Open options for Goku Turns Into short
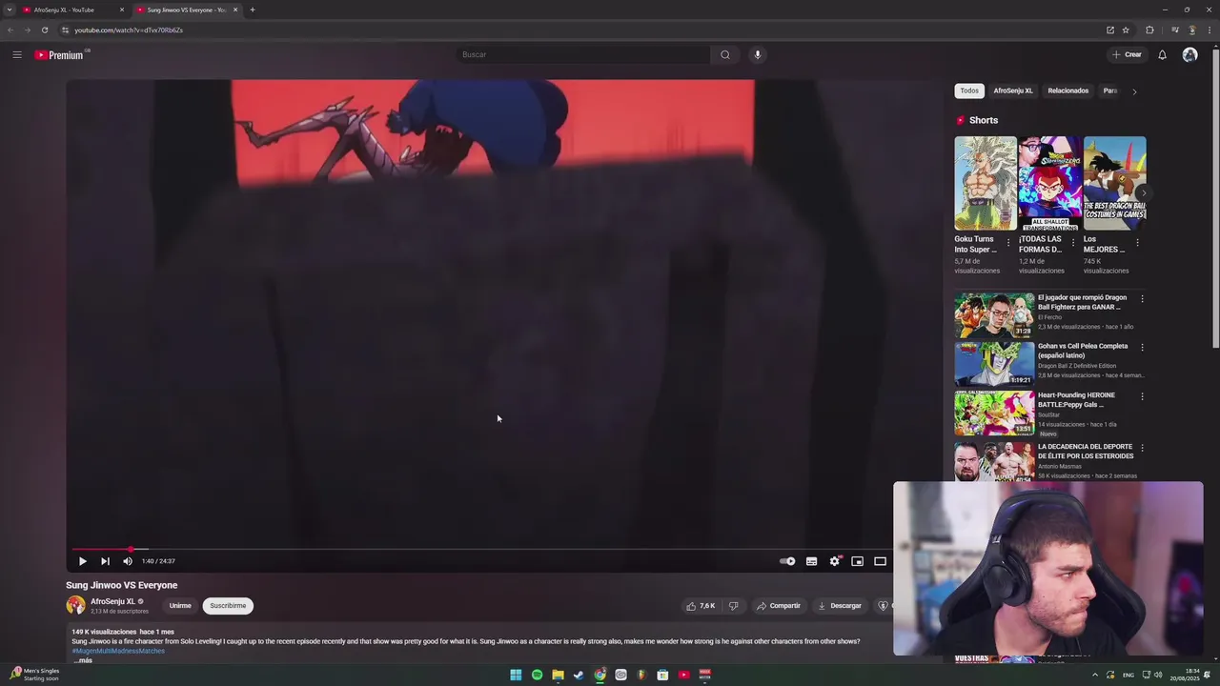The height and width of the screenshot is (686, 1220). click(x=1008, y=243)
